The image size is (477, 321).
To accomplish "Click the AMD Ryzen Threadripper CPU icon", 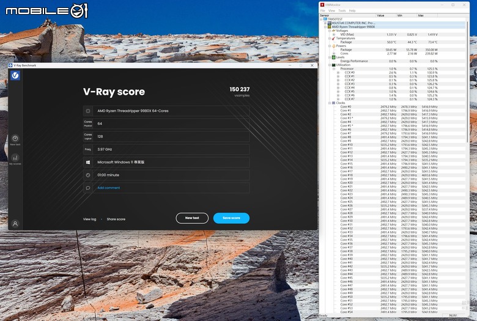I will 330,27.
